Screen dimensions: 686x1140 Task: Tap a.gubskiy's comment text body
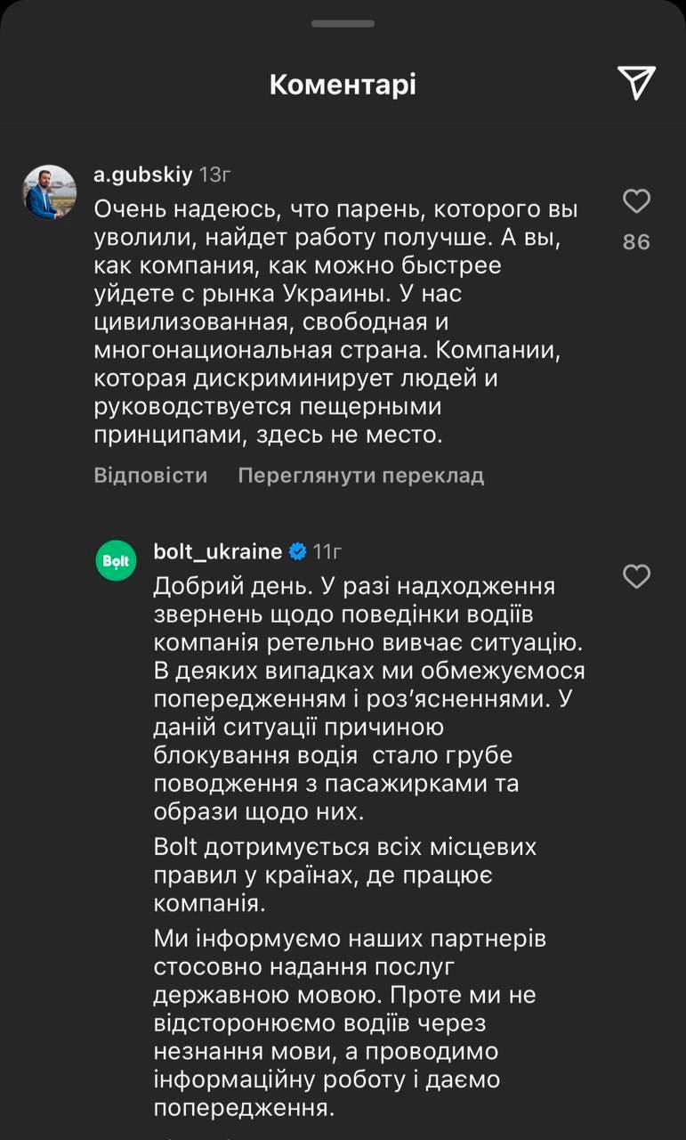pyautogui.click(x=338, y=321)
